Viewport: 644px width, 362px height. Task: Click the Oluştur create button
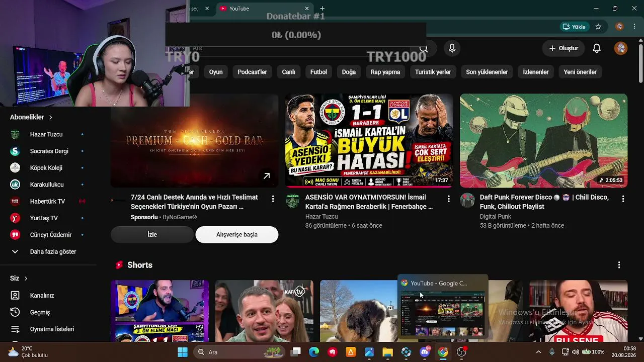point(563,48)
